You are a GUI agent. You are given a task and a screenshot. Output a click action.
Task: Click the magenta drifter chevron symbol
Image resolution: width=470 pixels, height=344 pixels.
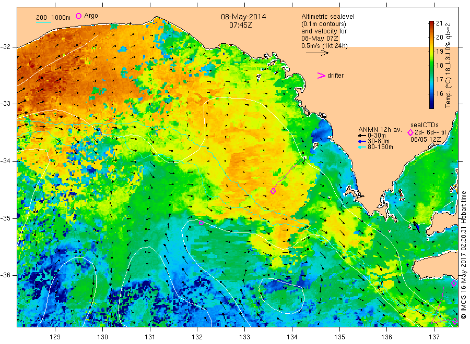coord(321,76)
